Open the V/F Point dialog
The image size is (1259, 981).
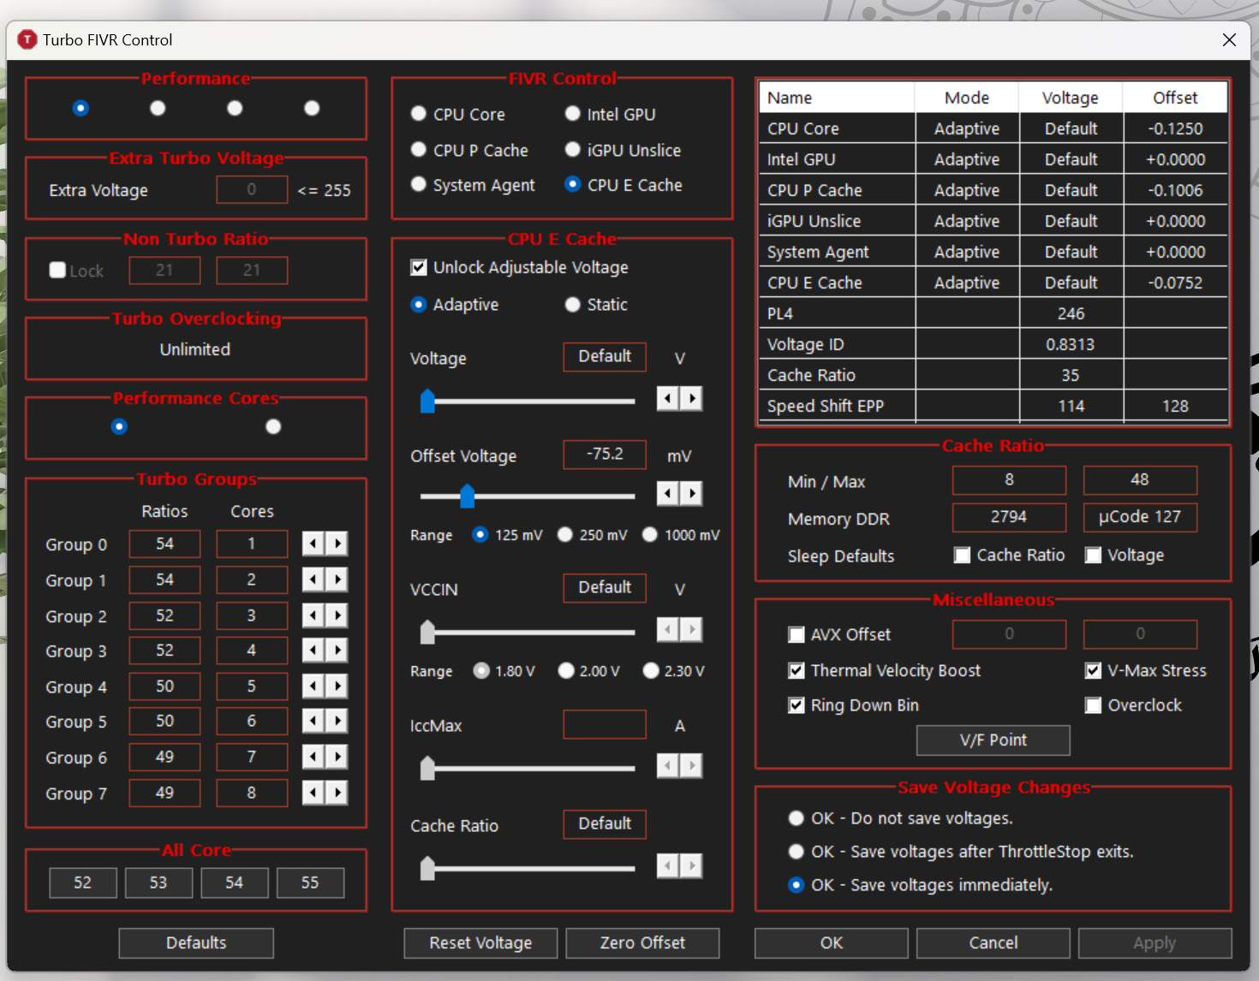tap(993, 740)
